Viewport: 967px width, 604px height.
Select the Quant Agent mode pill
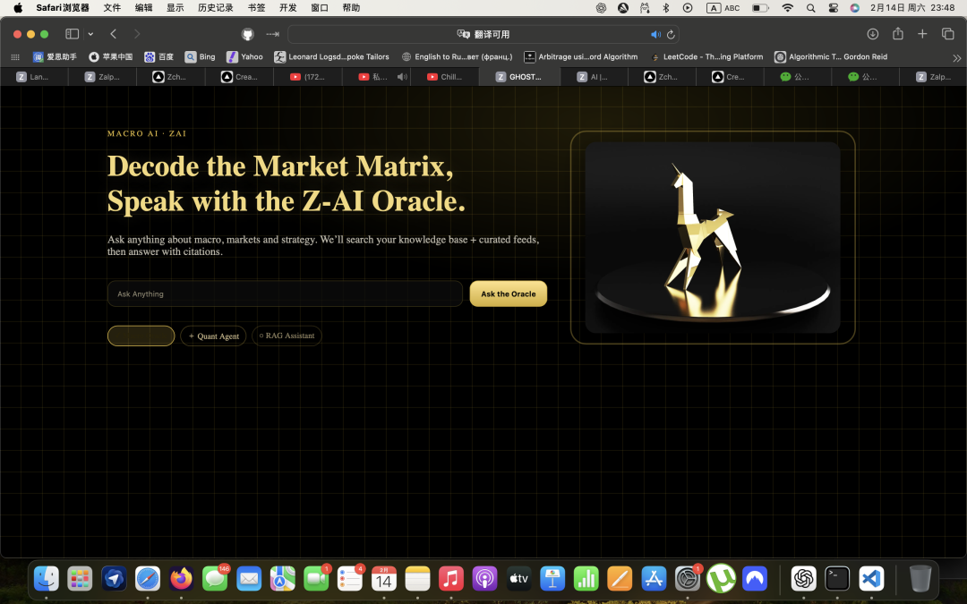[213, 336]
